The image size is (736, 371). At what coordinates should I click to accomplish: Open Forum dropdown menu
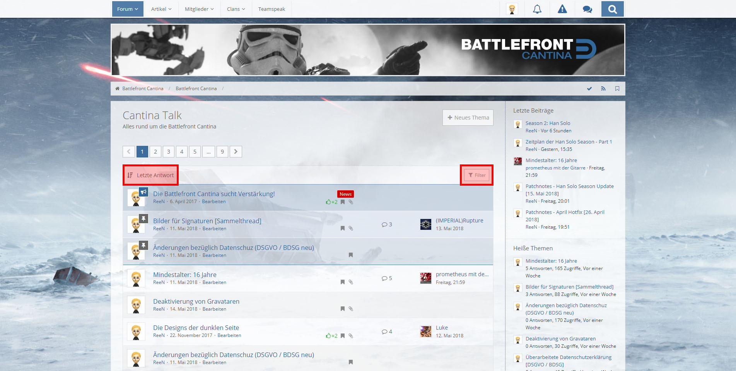[128, 9]
